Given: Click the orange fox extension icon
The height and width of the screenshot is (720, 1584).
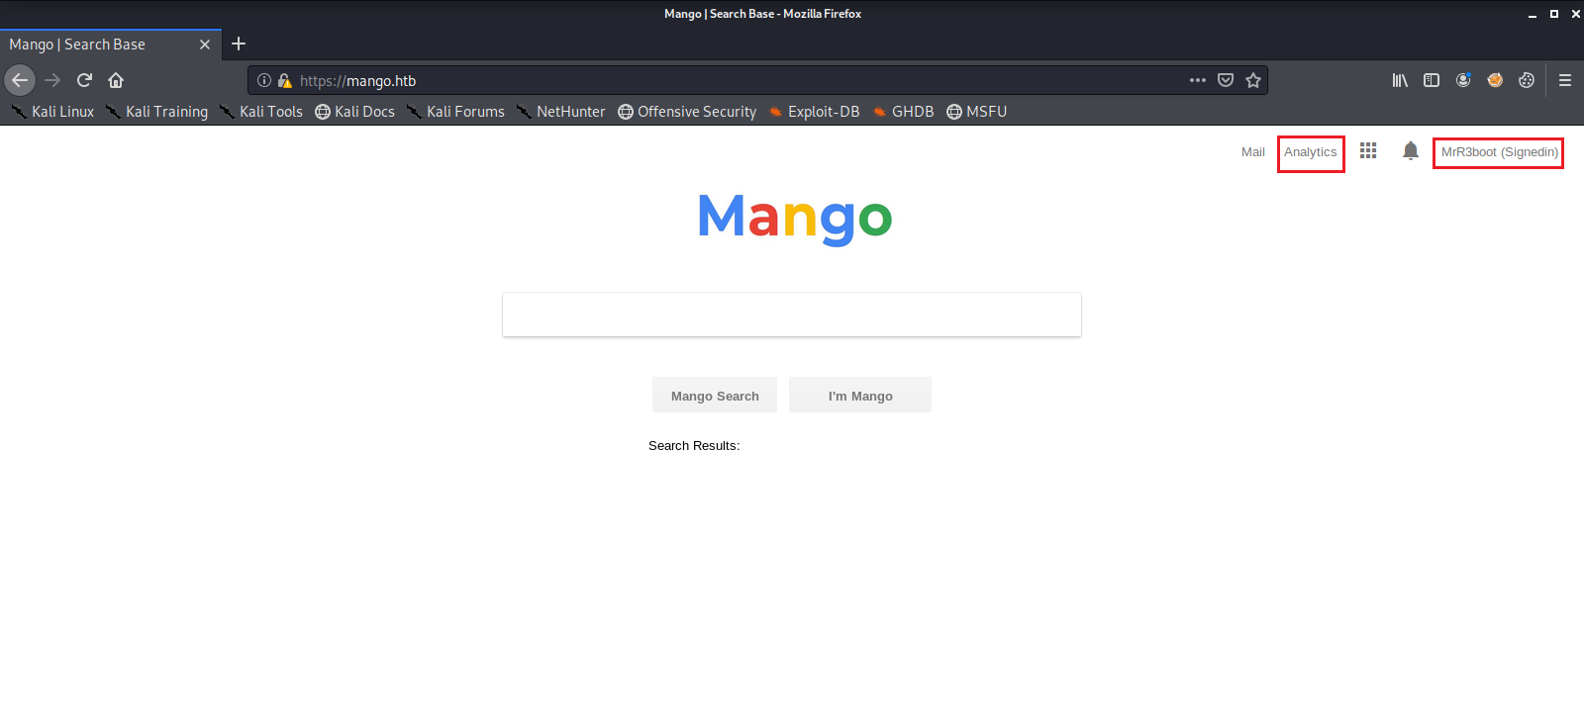Looking at the screenshot, I should click(1495, 80).
